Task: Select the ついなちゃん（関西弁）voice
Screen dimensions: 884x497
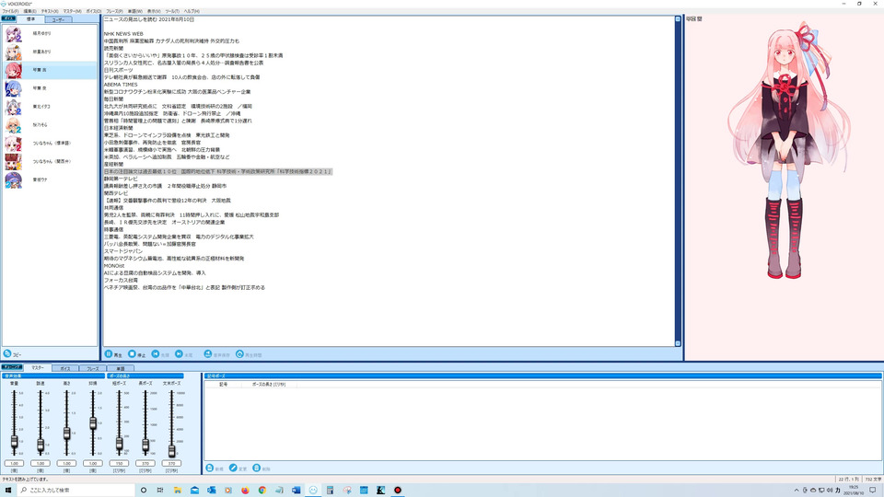Action: click(x=50, y=162)
